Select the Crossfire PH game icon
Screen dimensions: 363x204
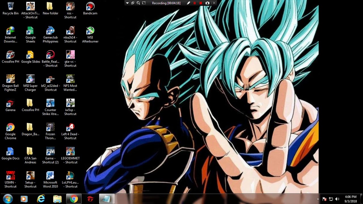point(10,57)
